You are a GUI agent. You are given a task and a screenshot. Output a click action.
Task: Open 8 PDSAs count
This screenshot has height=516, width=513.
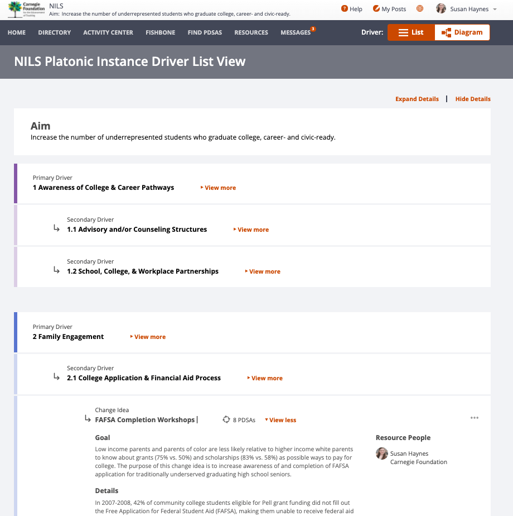pos(244,420)
